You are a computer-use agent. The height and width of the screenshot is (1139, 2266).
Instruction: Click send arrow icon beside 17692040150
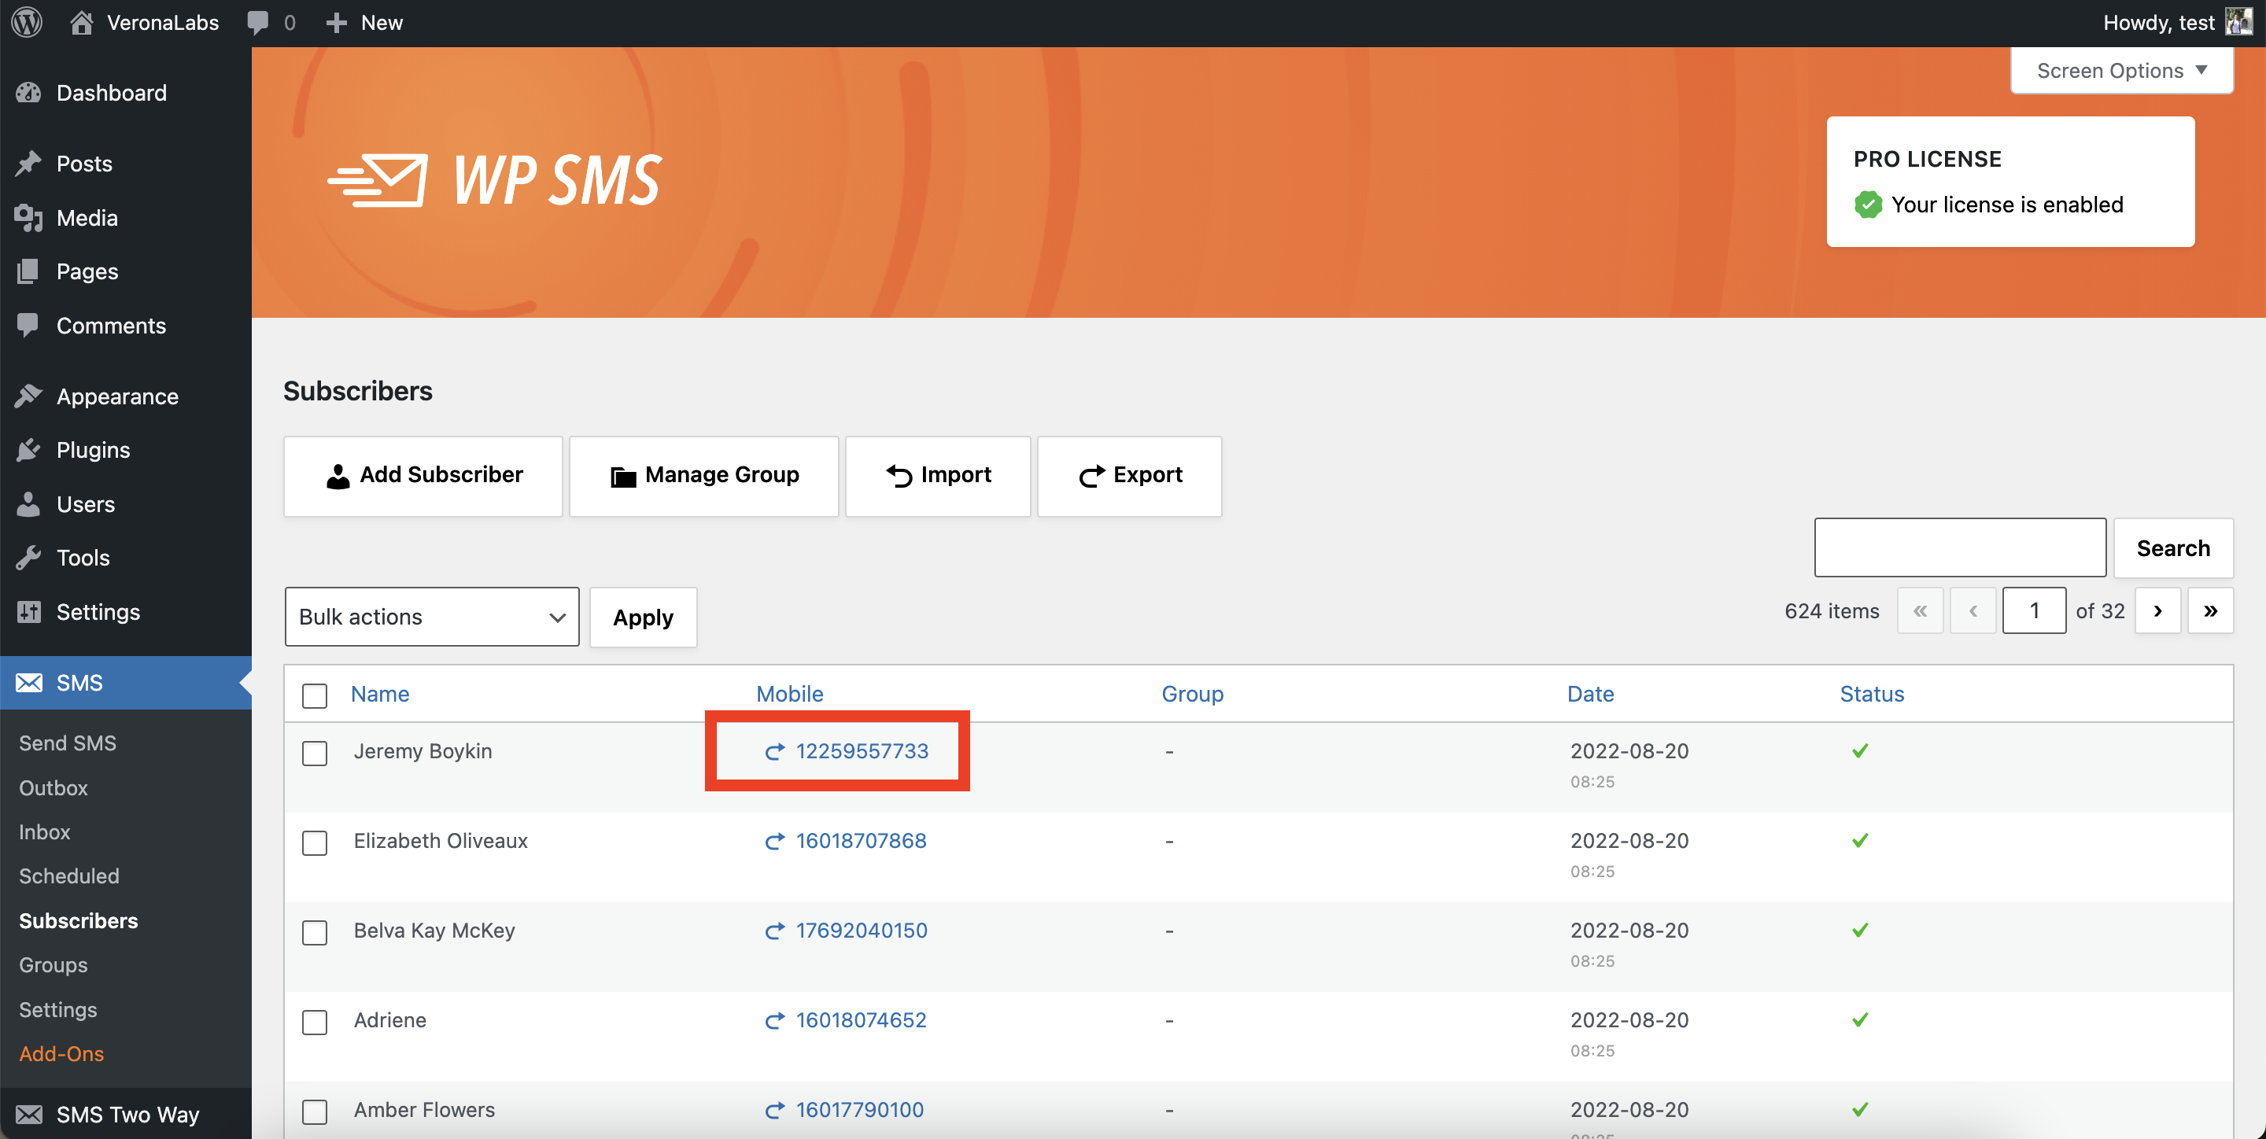774,931
